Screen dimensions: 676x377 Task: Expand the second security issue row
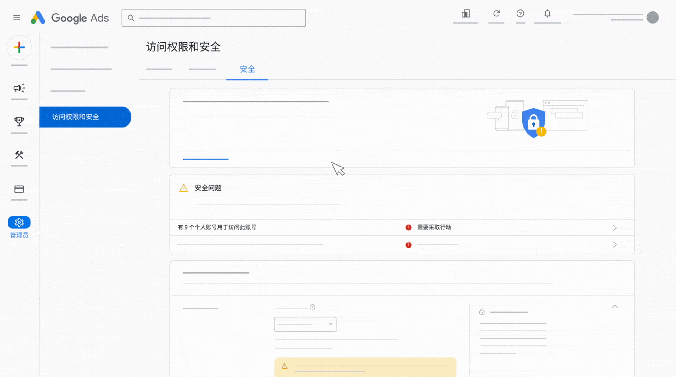(x=615, y=244)
